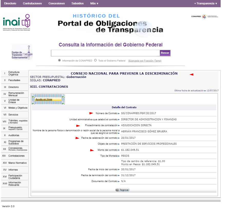225x211 pixels.
Task: Expand the + Transparencia dropdown
Action: click(206, 3)
